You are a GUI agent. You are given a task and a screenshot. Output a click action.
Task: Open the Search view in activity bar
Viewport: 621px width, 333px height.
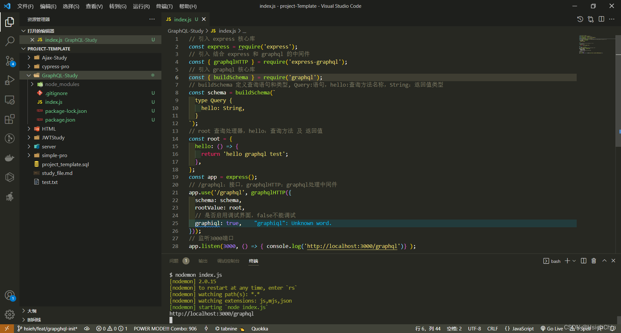(10, 41)
